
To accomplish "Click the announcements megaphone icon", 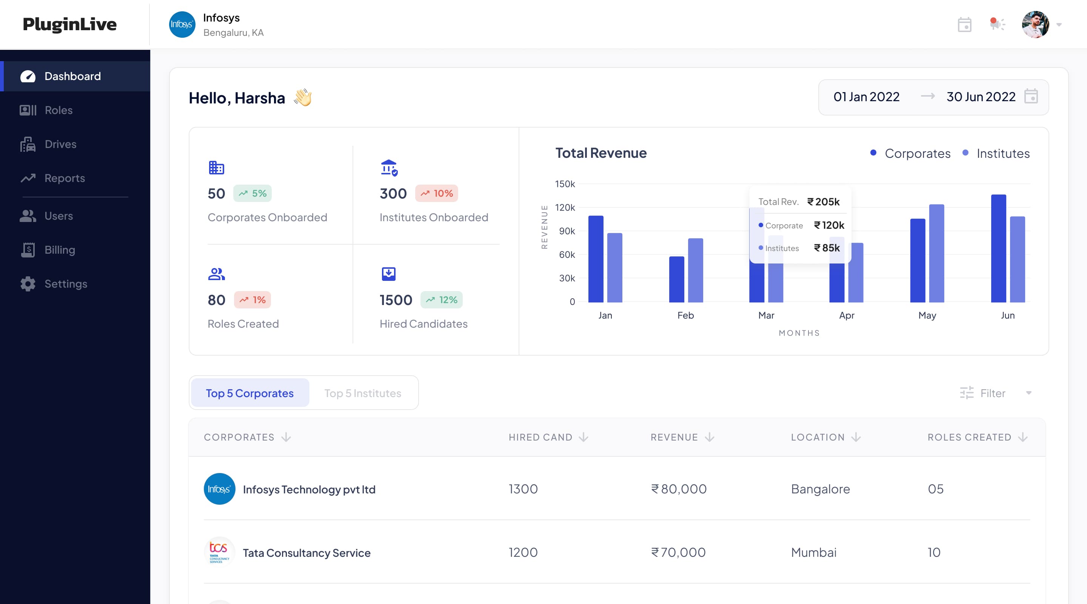I will tap(997, 24).
